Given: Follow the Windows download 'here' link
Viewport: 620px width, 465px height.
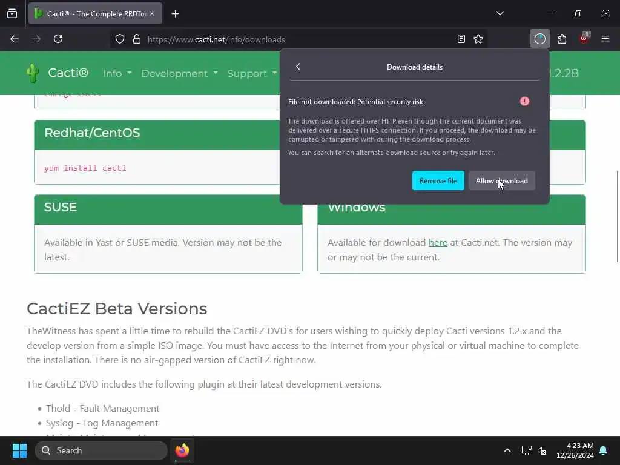Looking at the screenshot, I should click(x=438, y=242).
